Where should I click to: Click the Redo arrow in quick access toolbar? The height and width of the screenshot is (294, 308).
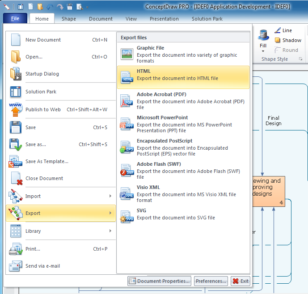click(x=60, y=7)
